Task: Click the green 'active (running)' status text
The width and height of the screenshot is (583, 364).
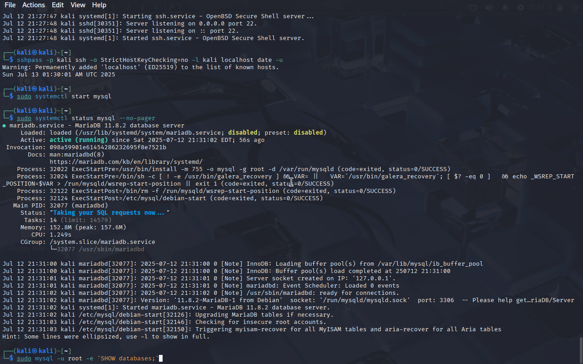Action: tap(79, 140)
